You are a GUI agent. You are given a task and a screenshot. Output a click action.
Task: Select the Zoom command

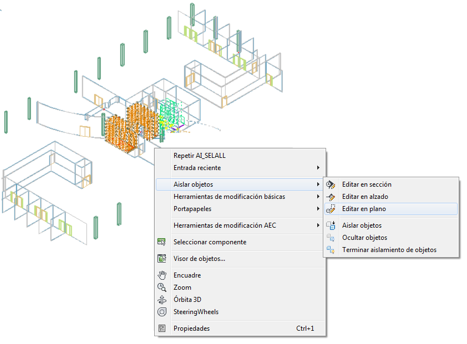(x=240, y=287)
